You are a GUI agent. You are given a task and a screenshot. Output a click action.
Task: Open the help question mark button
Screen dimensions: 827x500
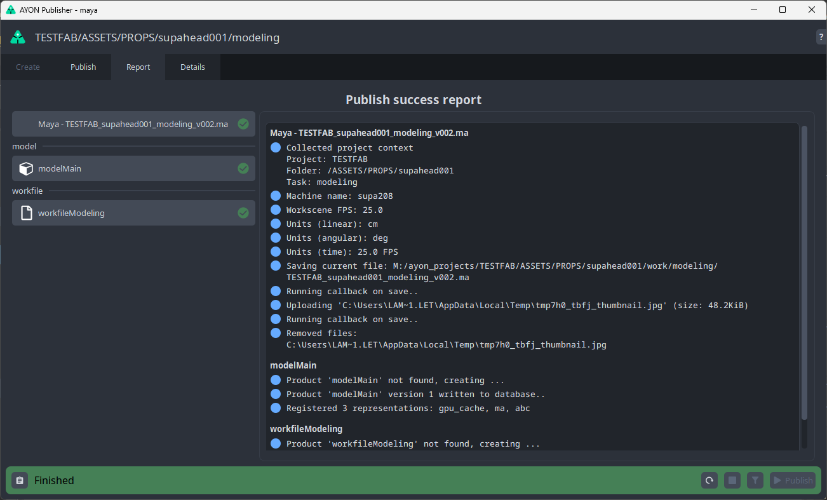821,37
